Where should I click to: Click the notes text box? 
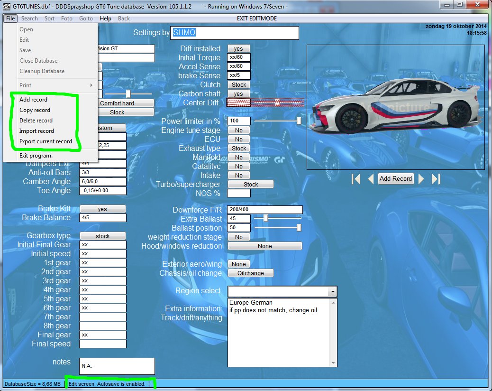point(117,366)
